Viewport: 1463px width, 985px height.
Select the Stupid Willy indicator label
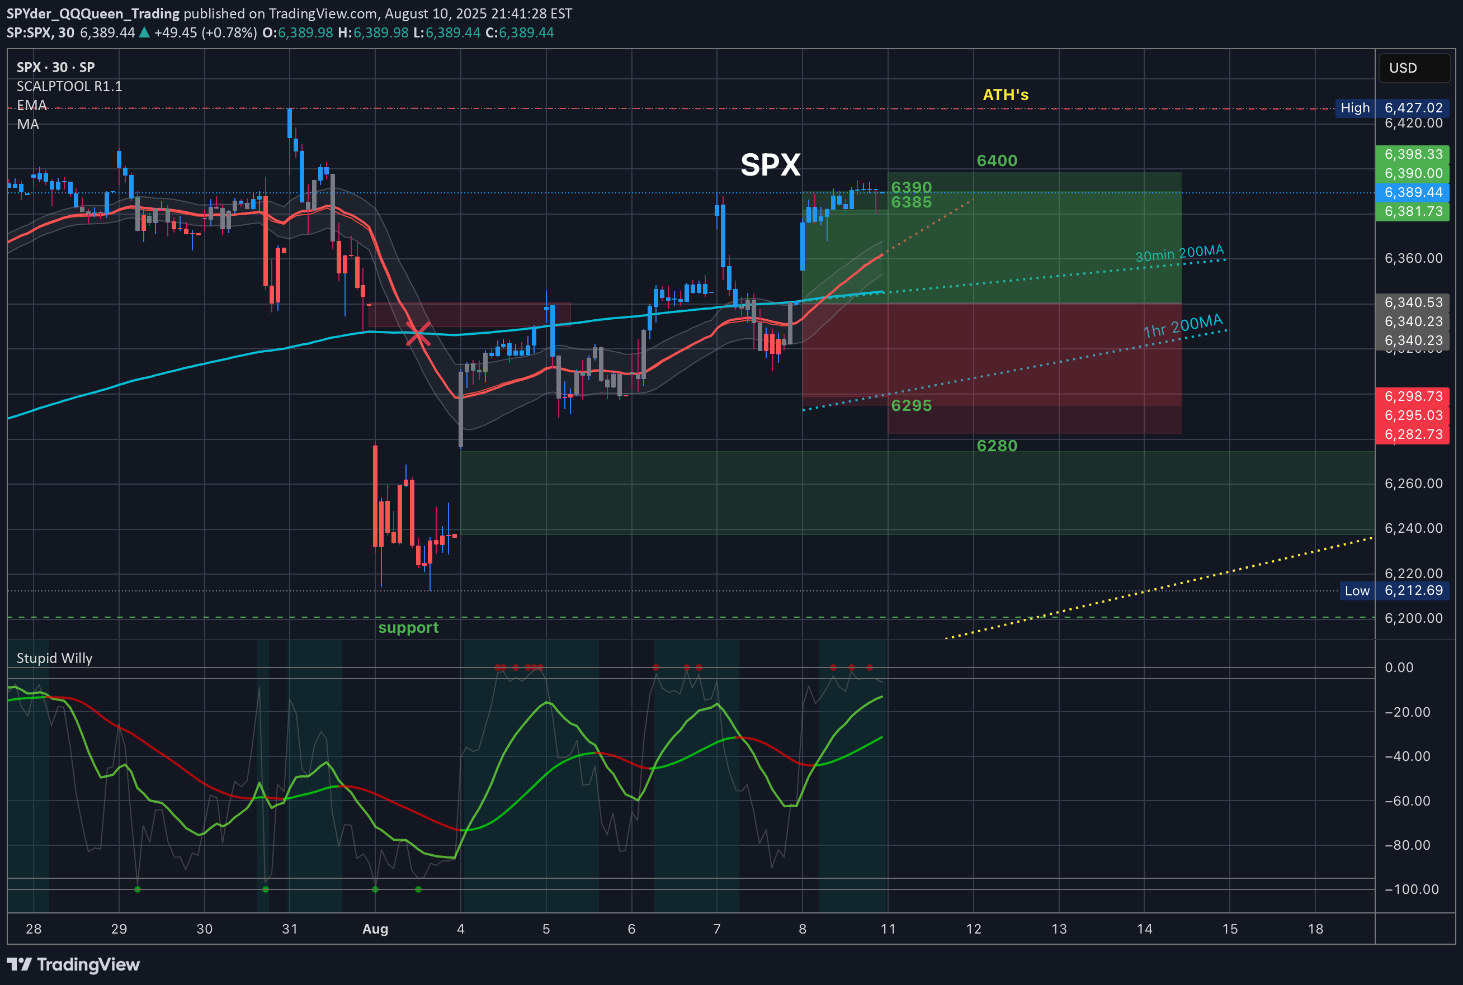click(x=54, y=658)
